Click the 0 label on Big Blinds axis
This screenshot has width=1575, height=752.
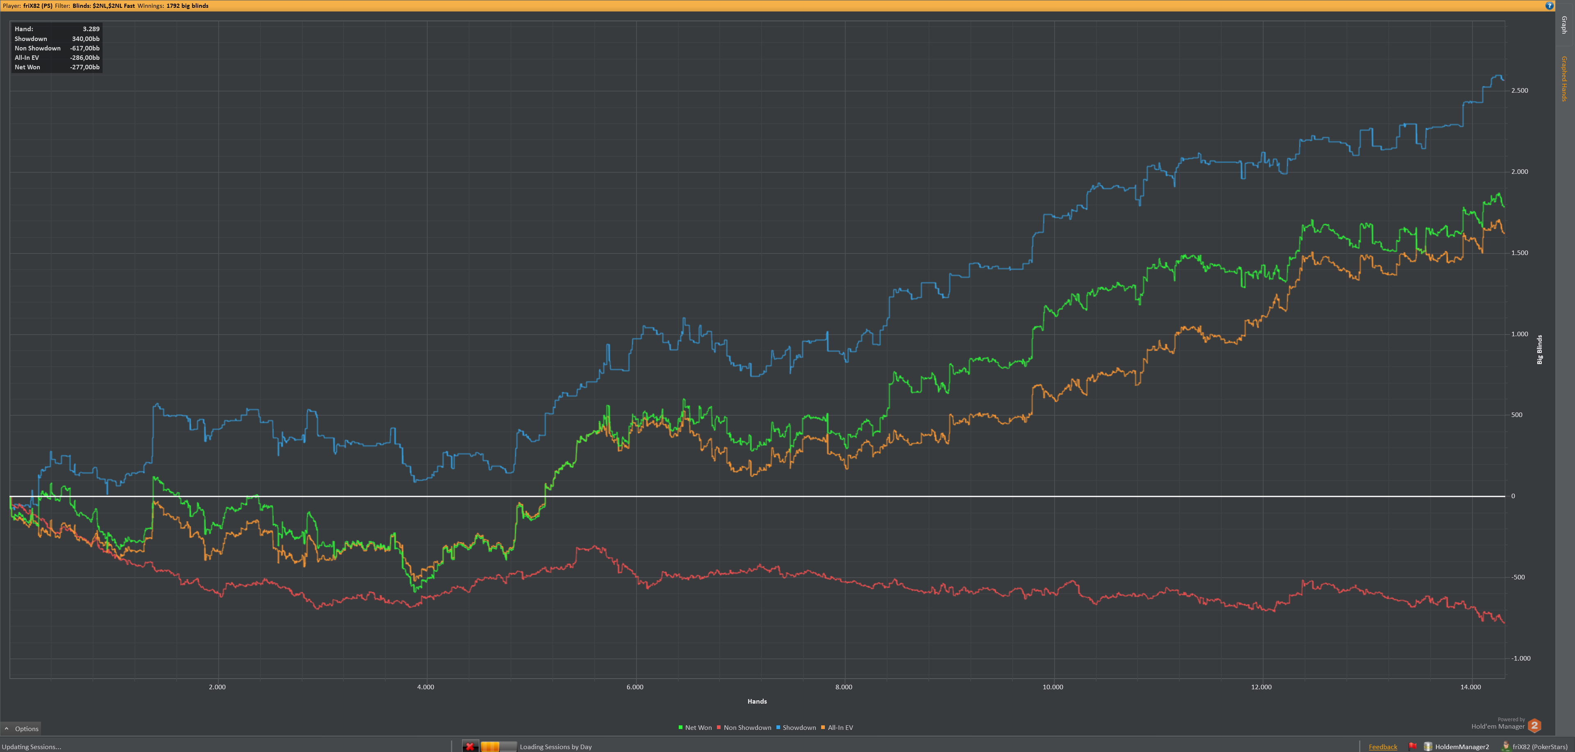(1513, 496)
